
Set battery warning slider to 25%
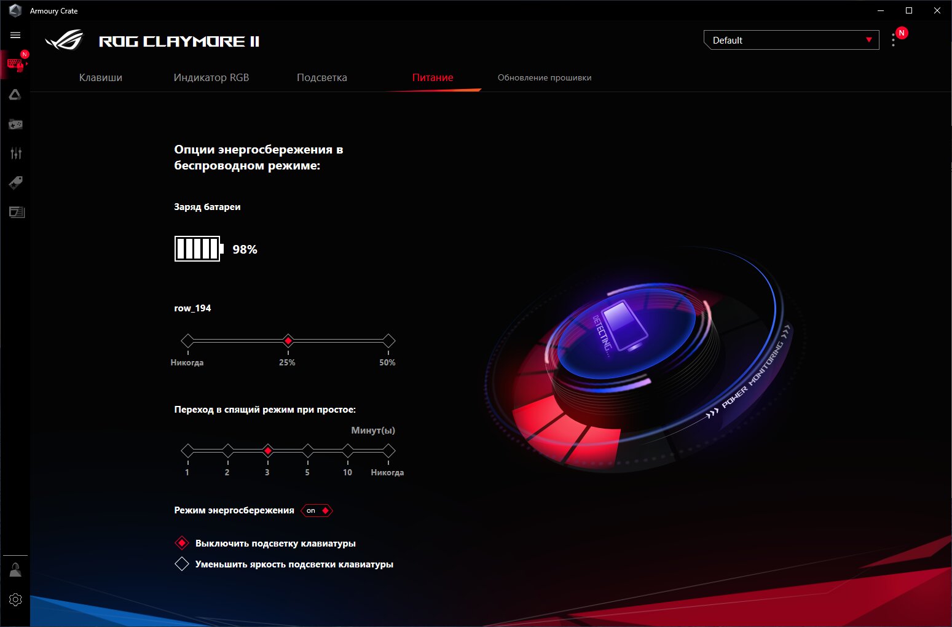coord(288,340)
